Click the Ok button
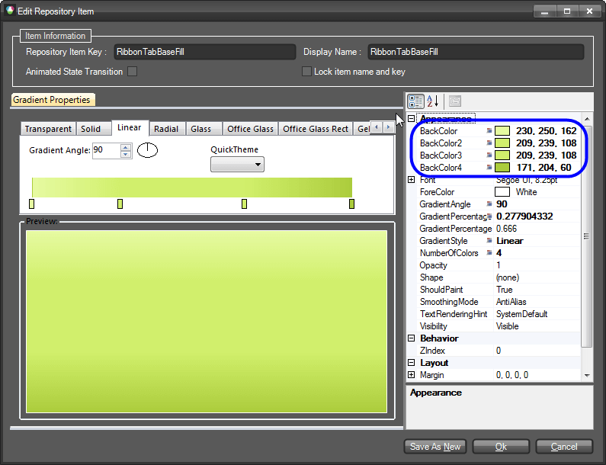This screenshot has width=606, height=465. (x=501, y=447)
